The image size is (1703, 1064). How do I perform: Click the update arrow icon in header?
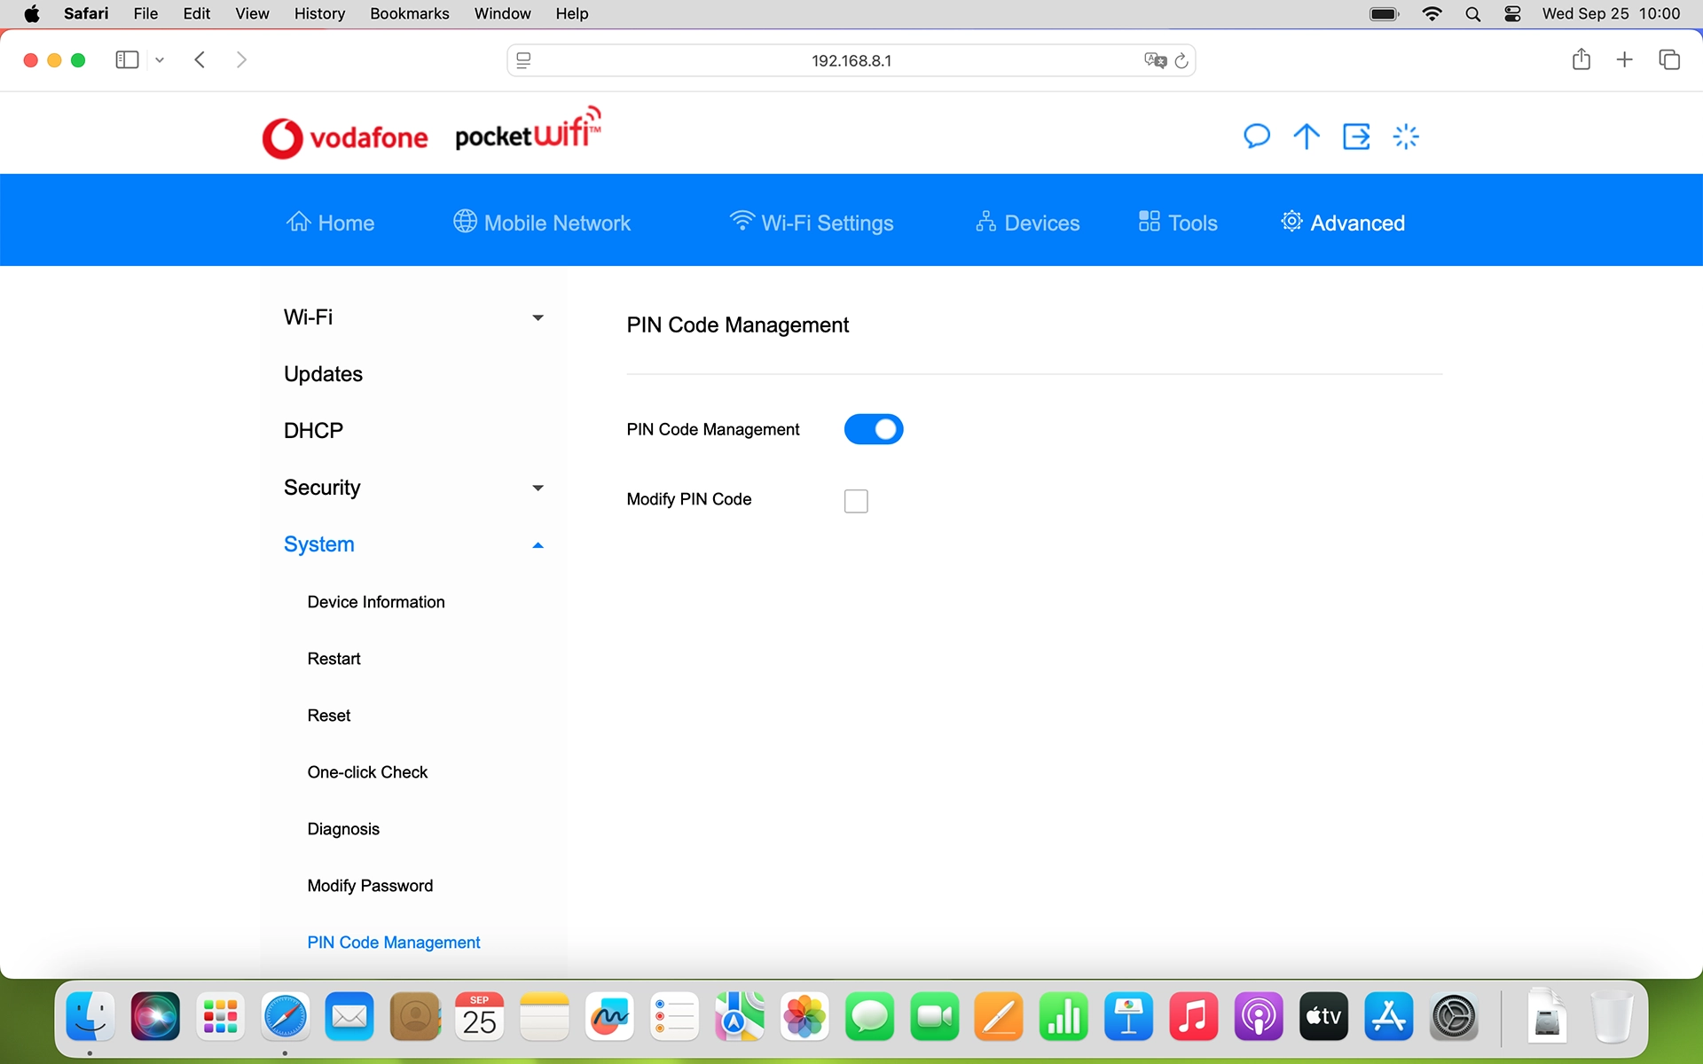(1306, 137)
